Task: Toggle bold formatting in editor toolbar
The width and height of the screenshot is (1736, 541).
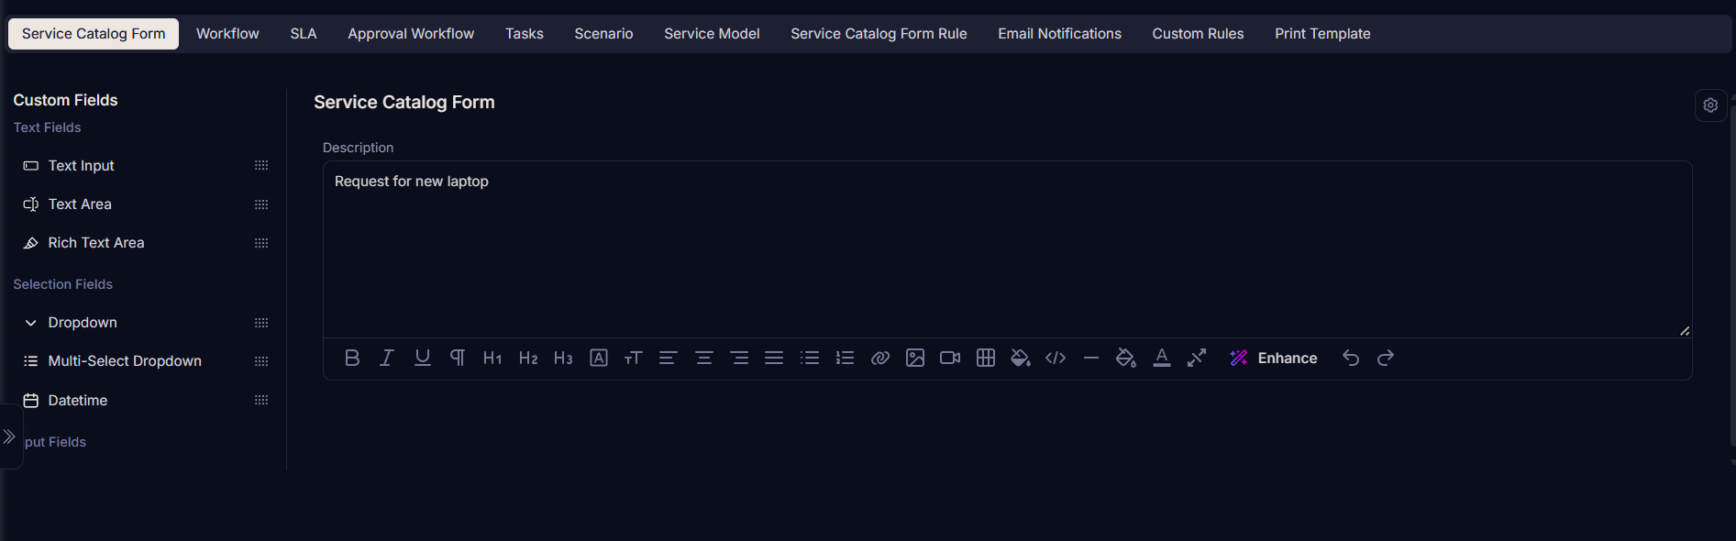Action: tap(352, 358)
